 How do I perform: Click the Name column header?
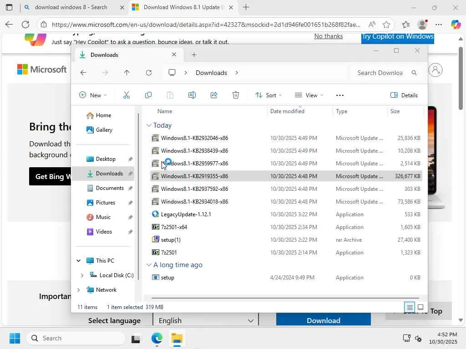tap(165, 111)
